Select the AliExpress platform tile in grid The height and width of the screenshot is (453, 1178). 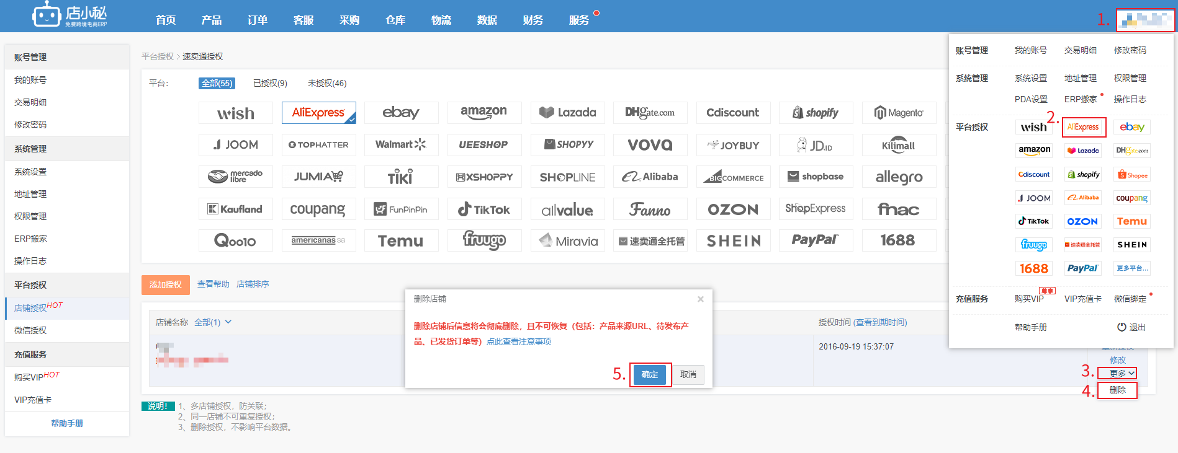(x=319, y=113)
